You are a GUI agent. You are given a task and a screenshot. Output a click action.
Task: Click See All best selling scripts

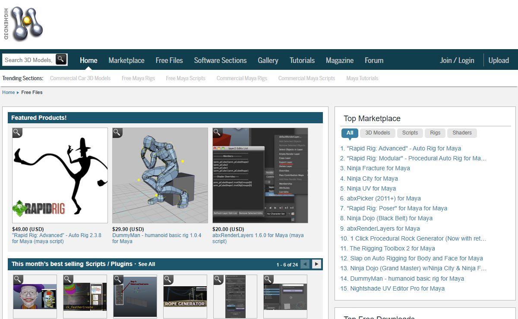[147, 264]
